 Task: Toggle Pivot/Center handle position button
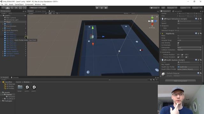[x=33, y=8]
